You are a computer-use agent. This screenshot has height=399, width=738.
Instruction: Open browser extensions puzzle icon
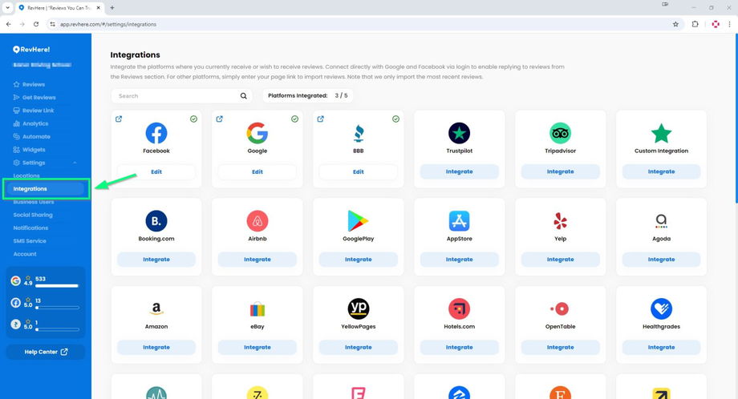click(695, 25)
